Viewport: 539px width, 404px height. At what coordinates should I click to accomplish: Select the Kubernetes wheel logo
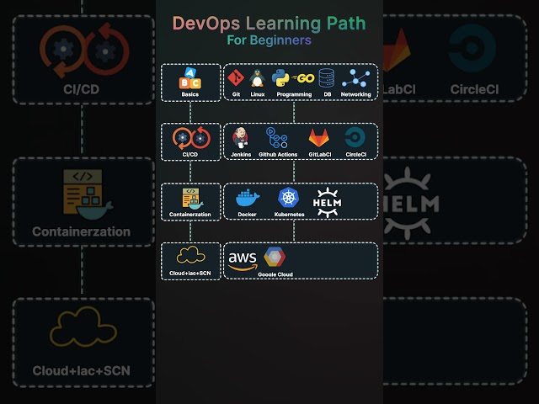pyautogui.click(x=288, y=198)
